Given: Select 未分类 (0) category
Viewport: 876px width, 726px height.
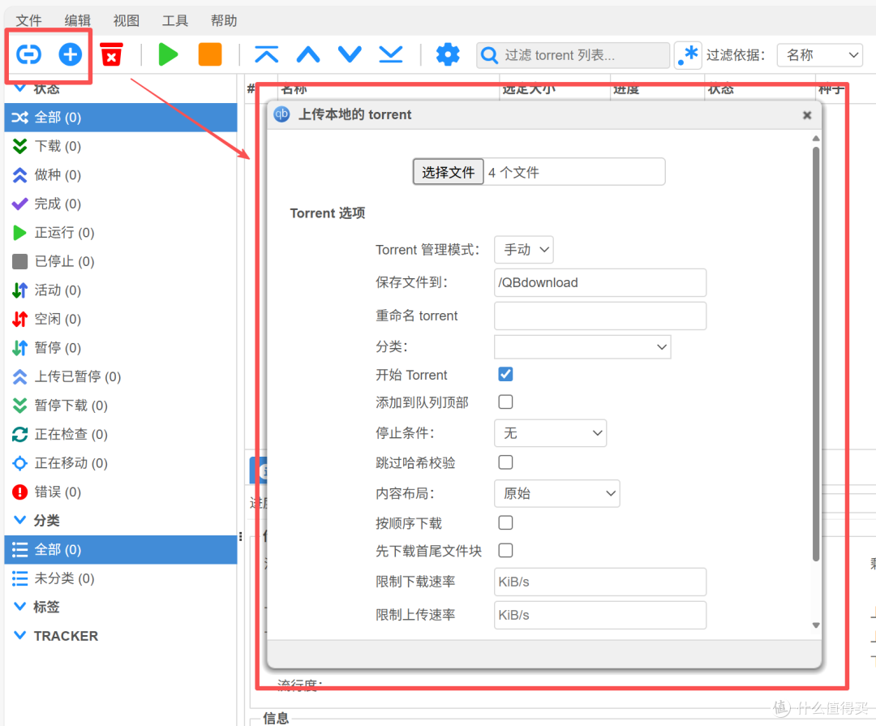Looking at the screenshot, I should coord(121,578).
